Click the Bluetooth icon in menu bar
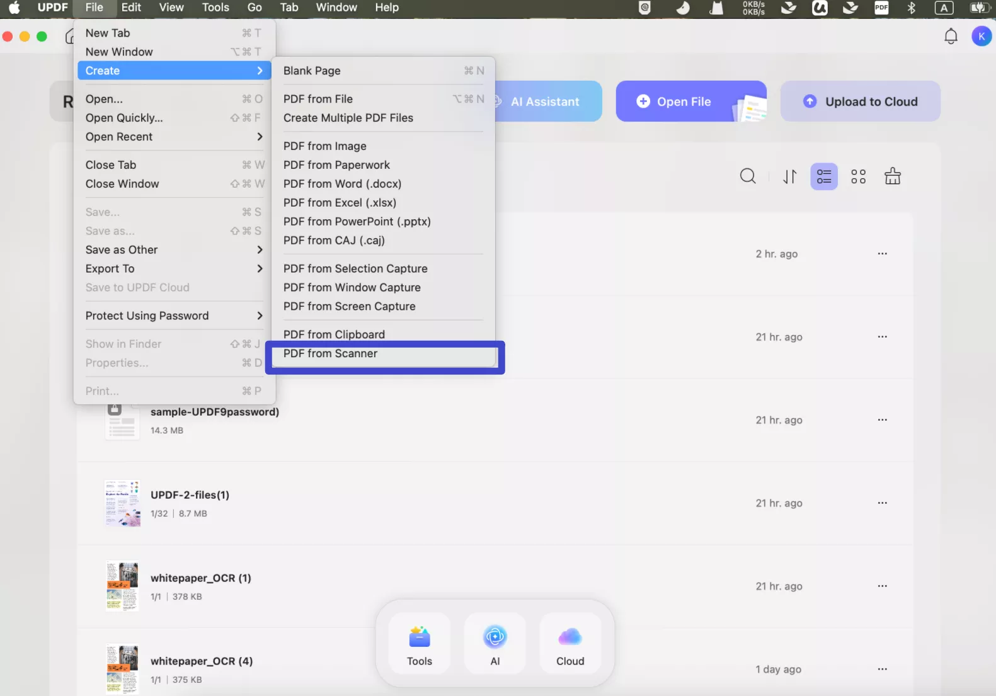The image size is (996, 696). (x=911, y=8)
